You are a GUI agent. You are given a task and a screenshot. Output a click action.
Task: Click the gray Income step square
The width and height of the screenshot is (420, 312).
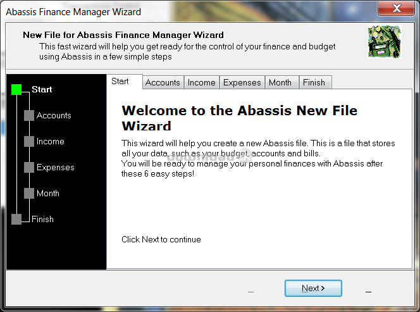[x=29, y=142]
